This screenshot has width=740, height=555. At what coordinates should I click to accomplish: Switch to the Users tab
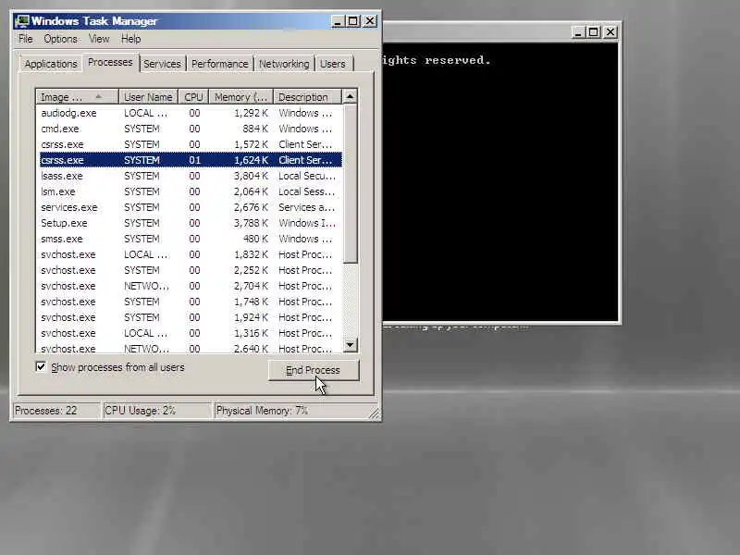[x=333, y=64]
